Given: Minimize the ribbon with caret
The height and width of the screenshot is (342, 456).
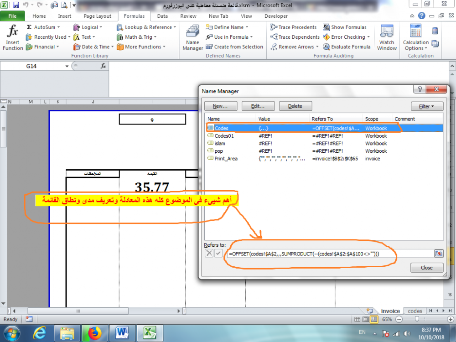Looking at the screenshot, I should tap(412, 16).
